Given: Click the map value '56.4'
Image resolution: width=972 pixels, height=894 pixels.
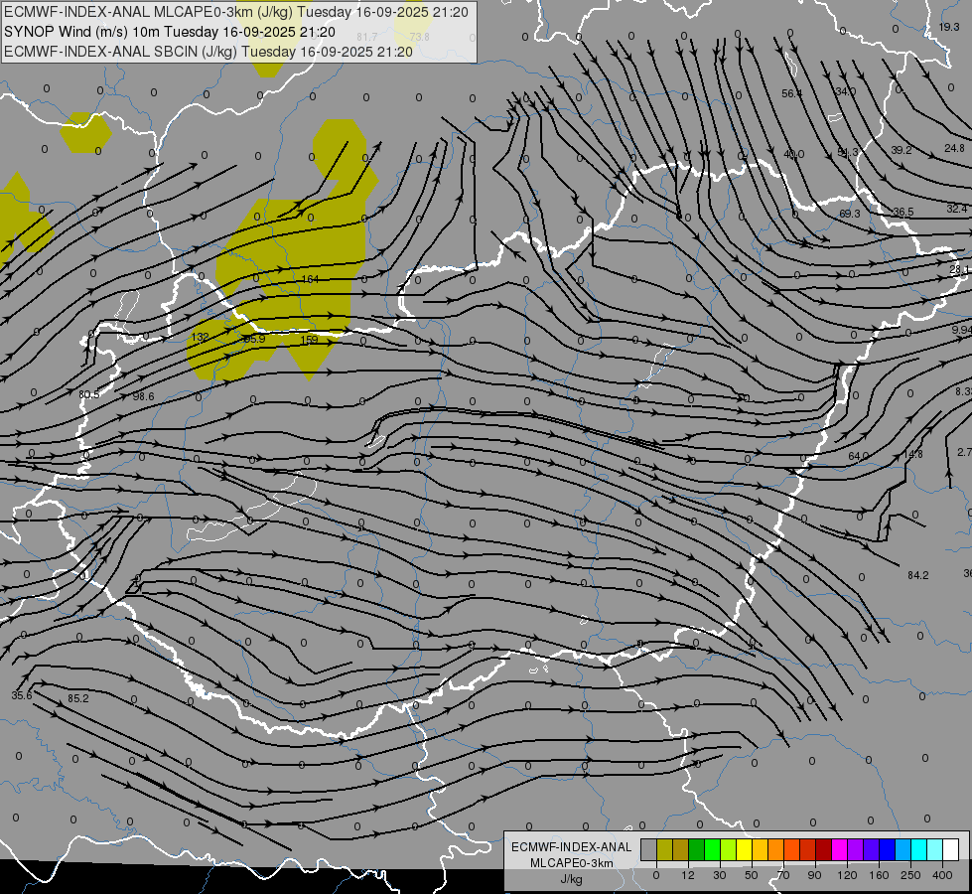Looking at the screenshot, I should [791, 93].
